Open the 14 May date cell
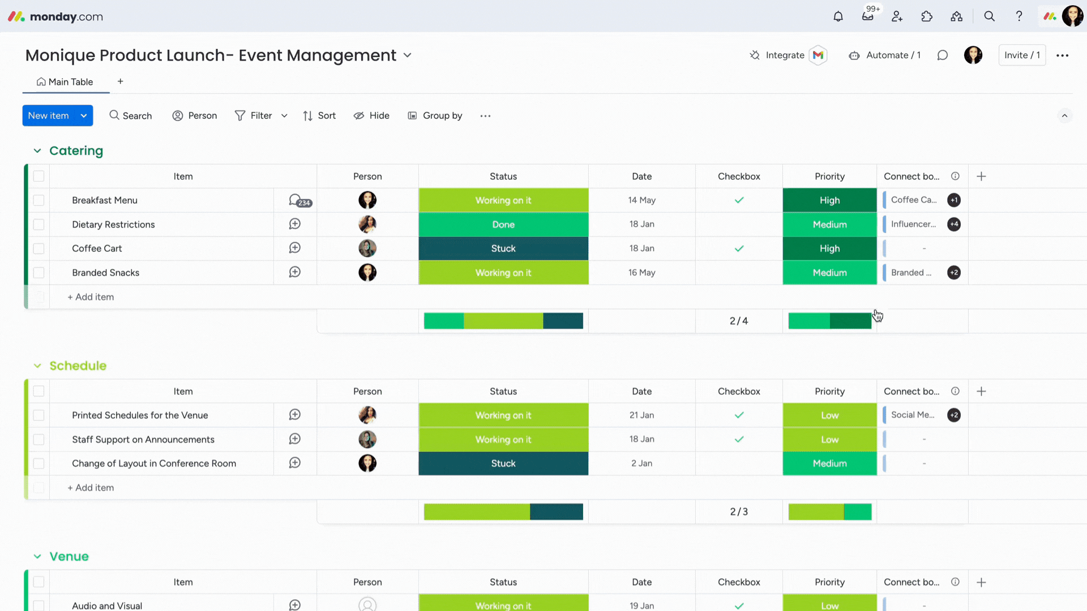The width and height of the screenshot is (1087, 611). point(641,200)
